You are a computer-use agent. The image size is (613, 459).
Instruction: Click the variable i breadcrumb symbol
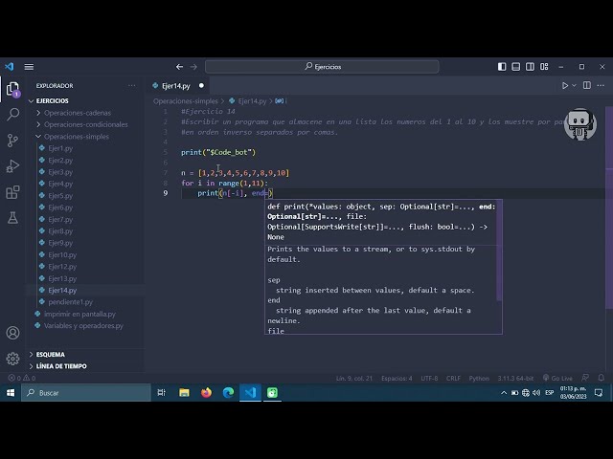pyautogui.click(x=281, y=101)
